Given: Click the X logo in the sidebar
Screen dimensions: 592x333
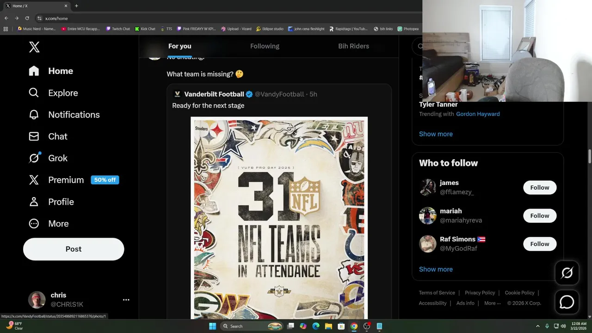Looking at the screenshot, I should coord(34,47).
